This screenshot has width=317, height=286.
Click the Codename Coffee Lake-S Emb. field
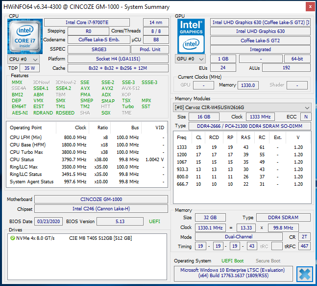(x=99, y=39)
